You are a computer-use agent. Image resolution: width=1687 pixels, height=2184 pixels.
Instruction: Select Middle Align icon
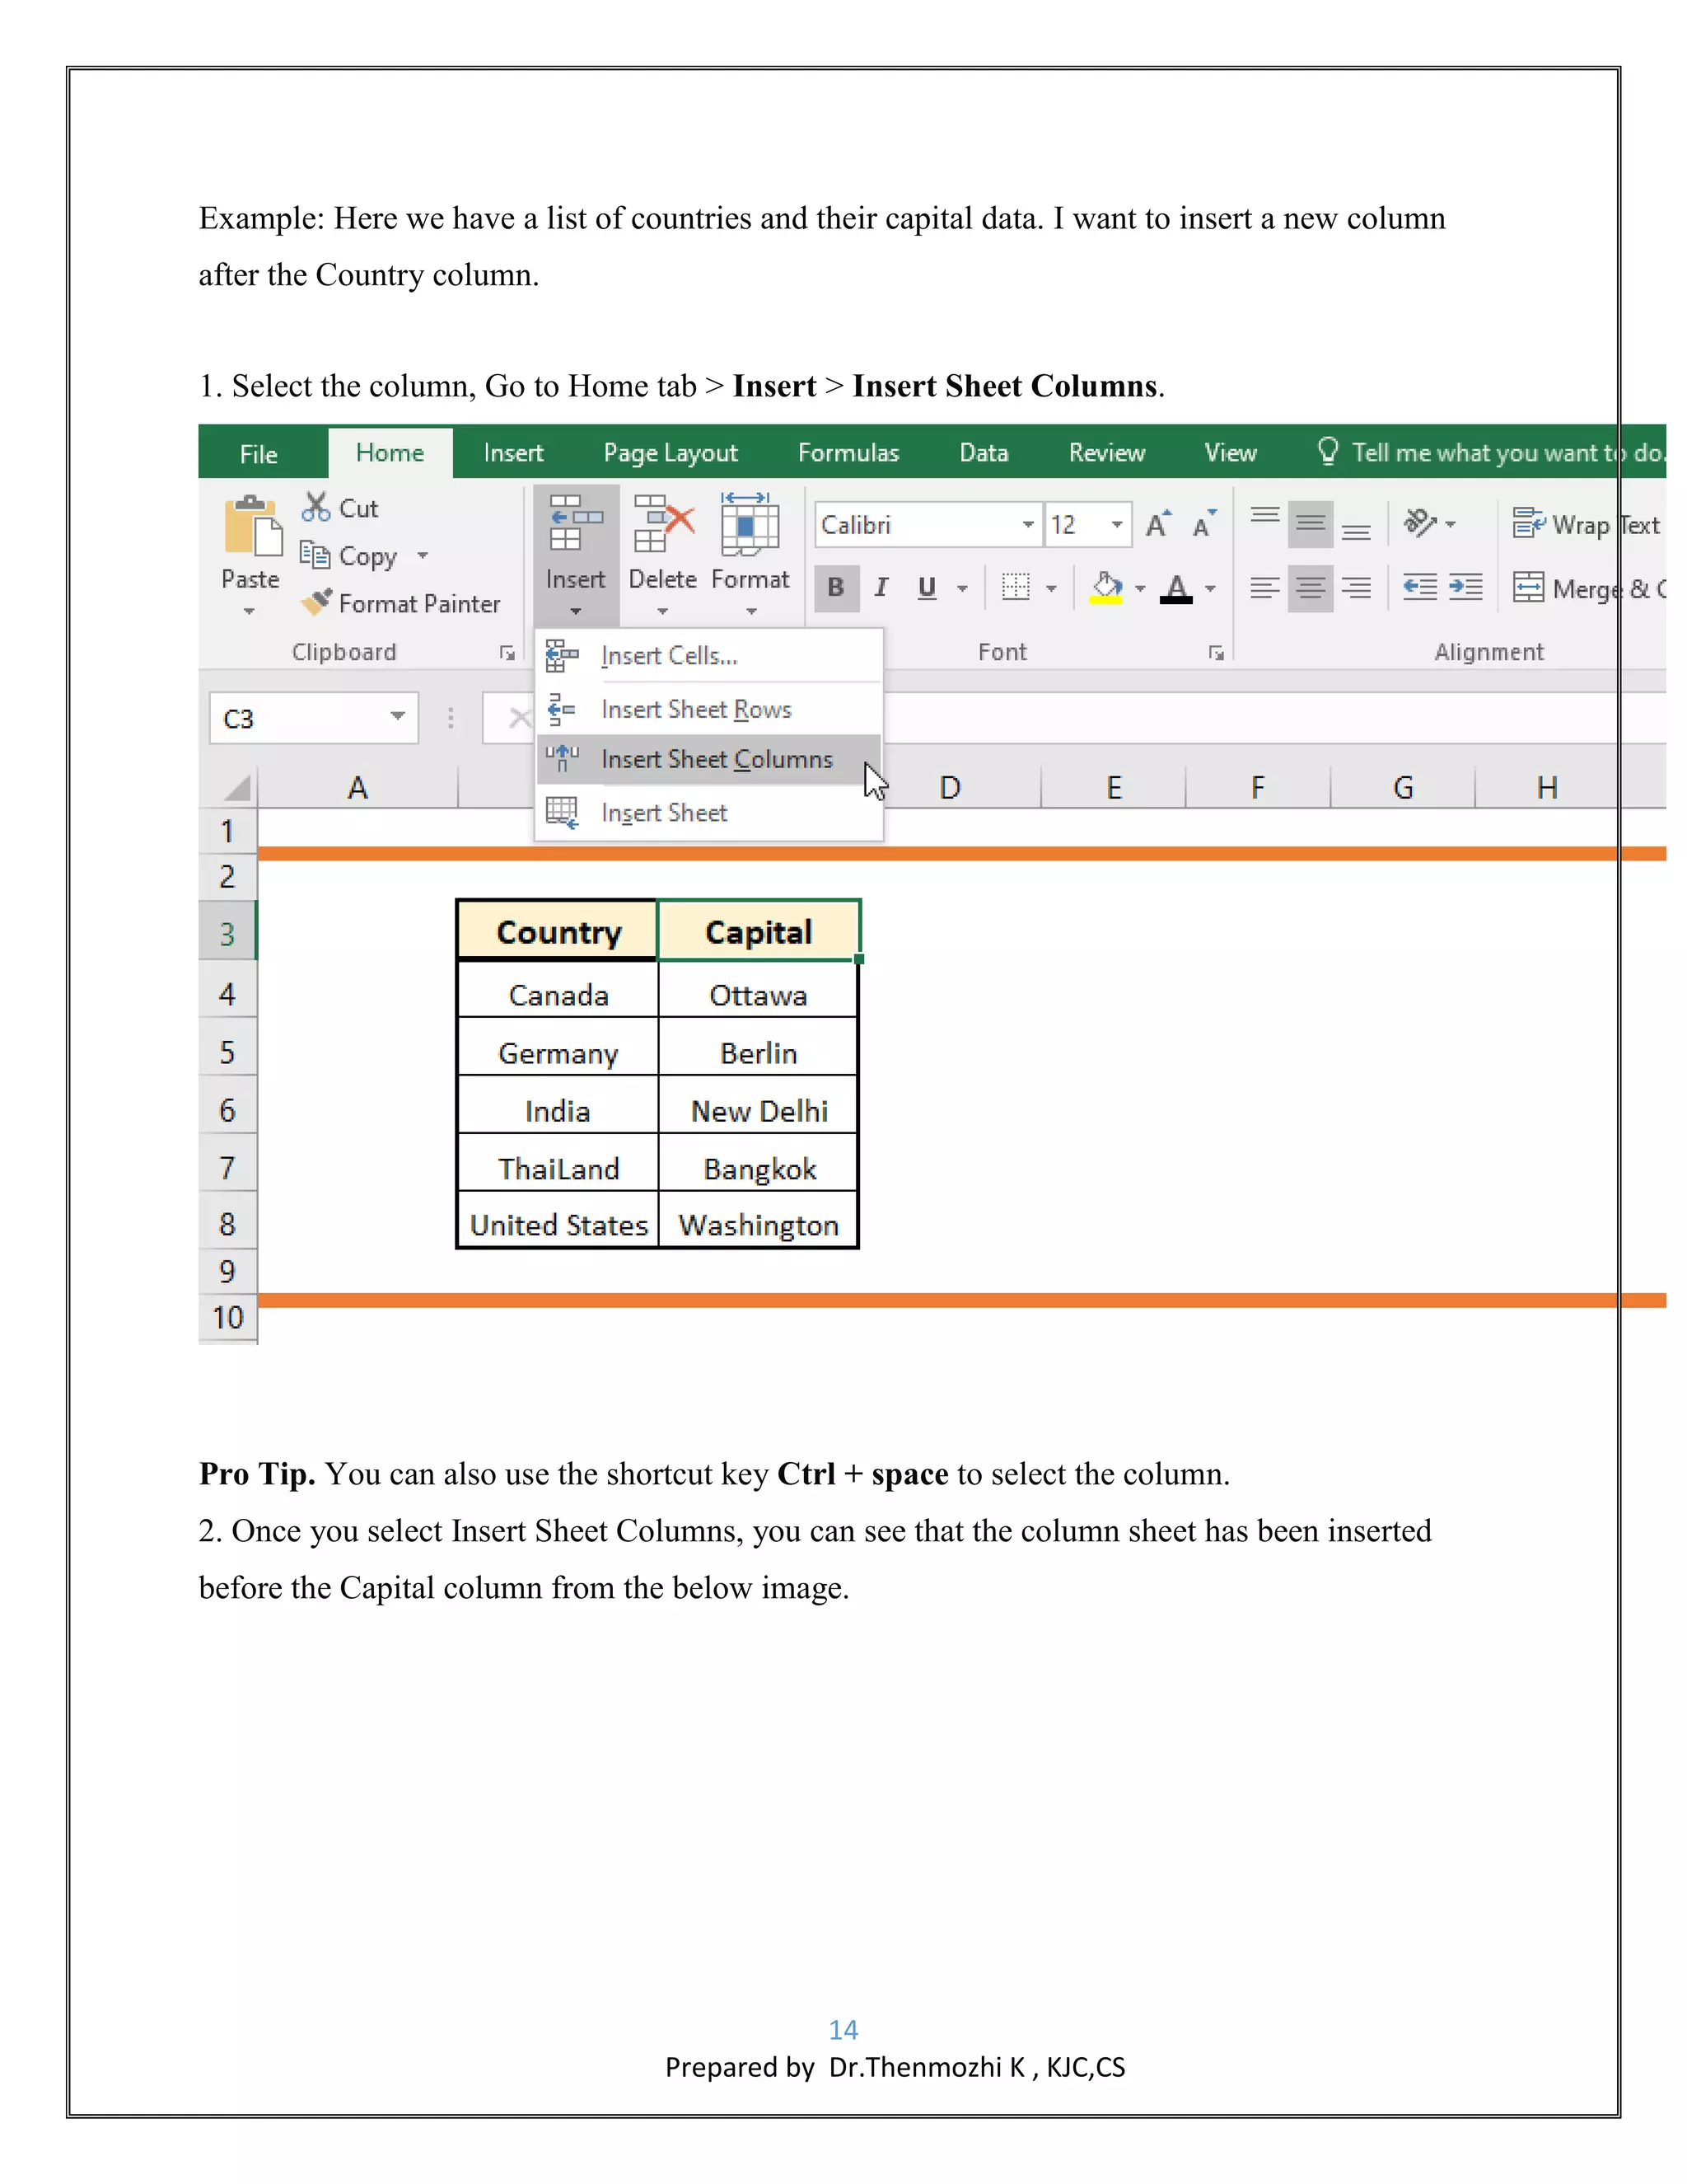pyautogui.click(x=1311, y=524)
